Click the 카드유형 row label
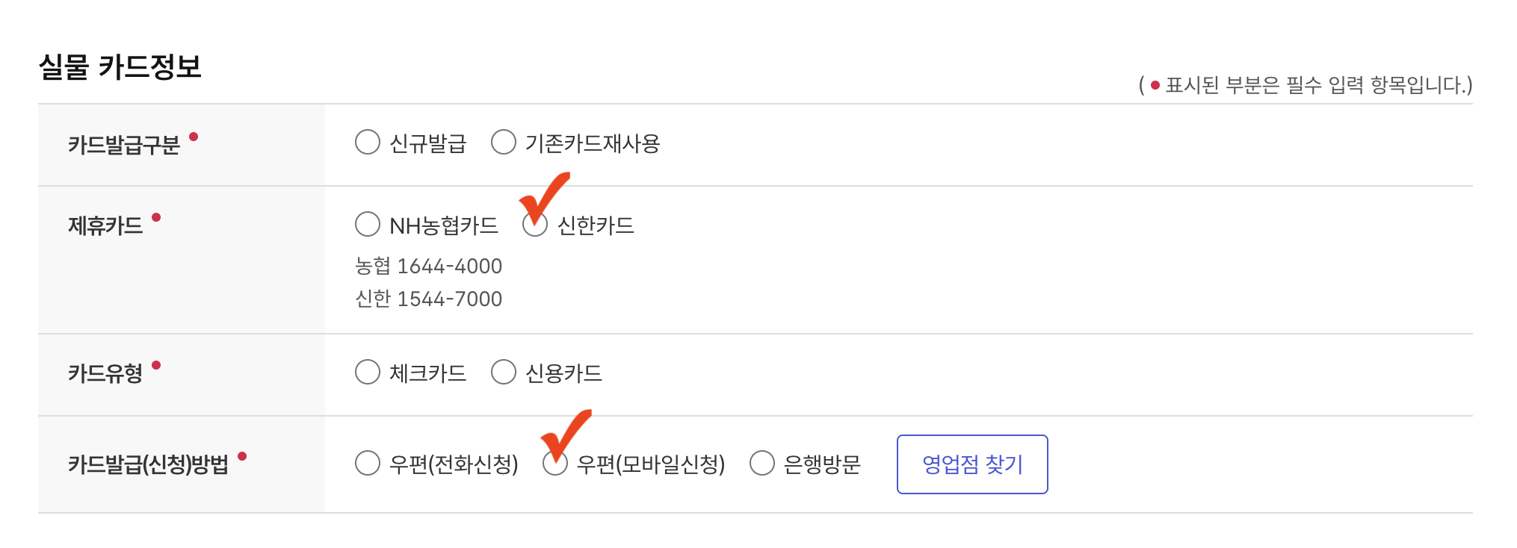The height and width of the screenshot is (548, 1517). [x=105, y=373]
